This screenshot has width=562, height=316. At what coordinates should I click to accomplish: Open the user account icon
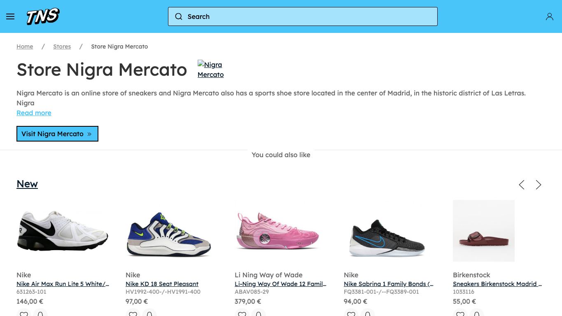point(549,16)
